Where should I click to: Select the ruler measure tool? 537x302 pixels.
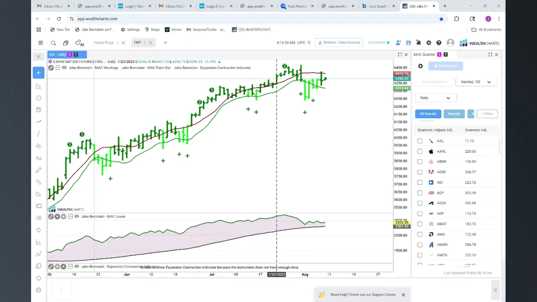tap(39, 182)
